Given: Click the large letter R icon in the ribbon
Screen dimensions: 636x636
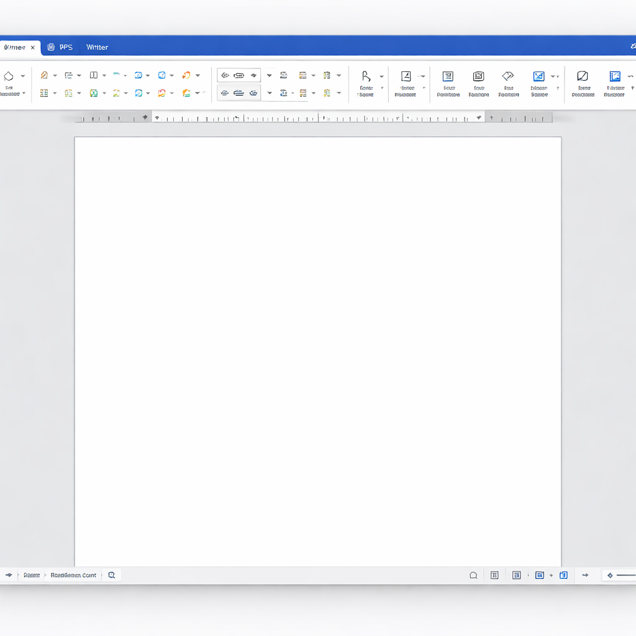Looking at the screenshot, I should click(x=366, y=76).
